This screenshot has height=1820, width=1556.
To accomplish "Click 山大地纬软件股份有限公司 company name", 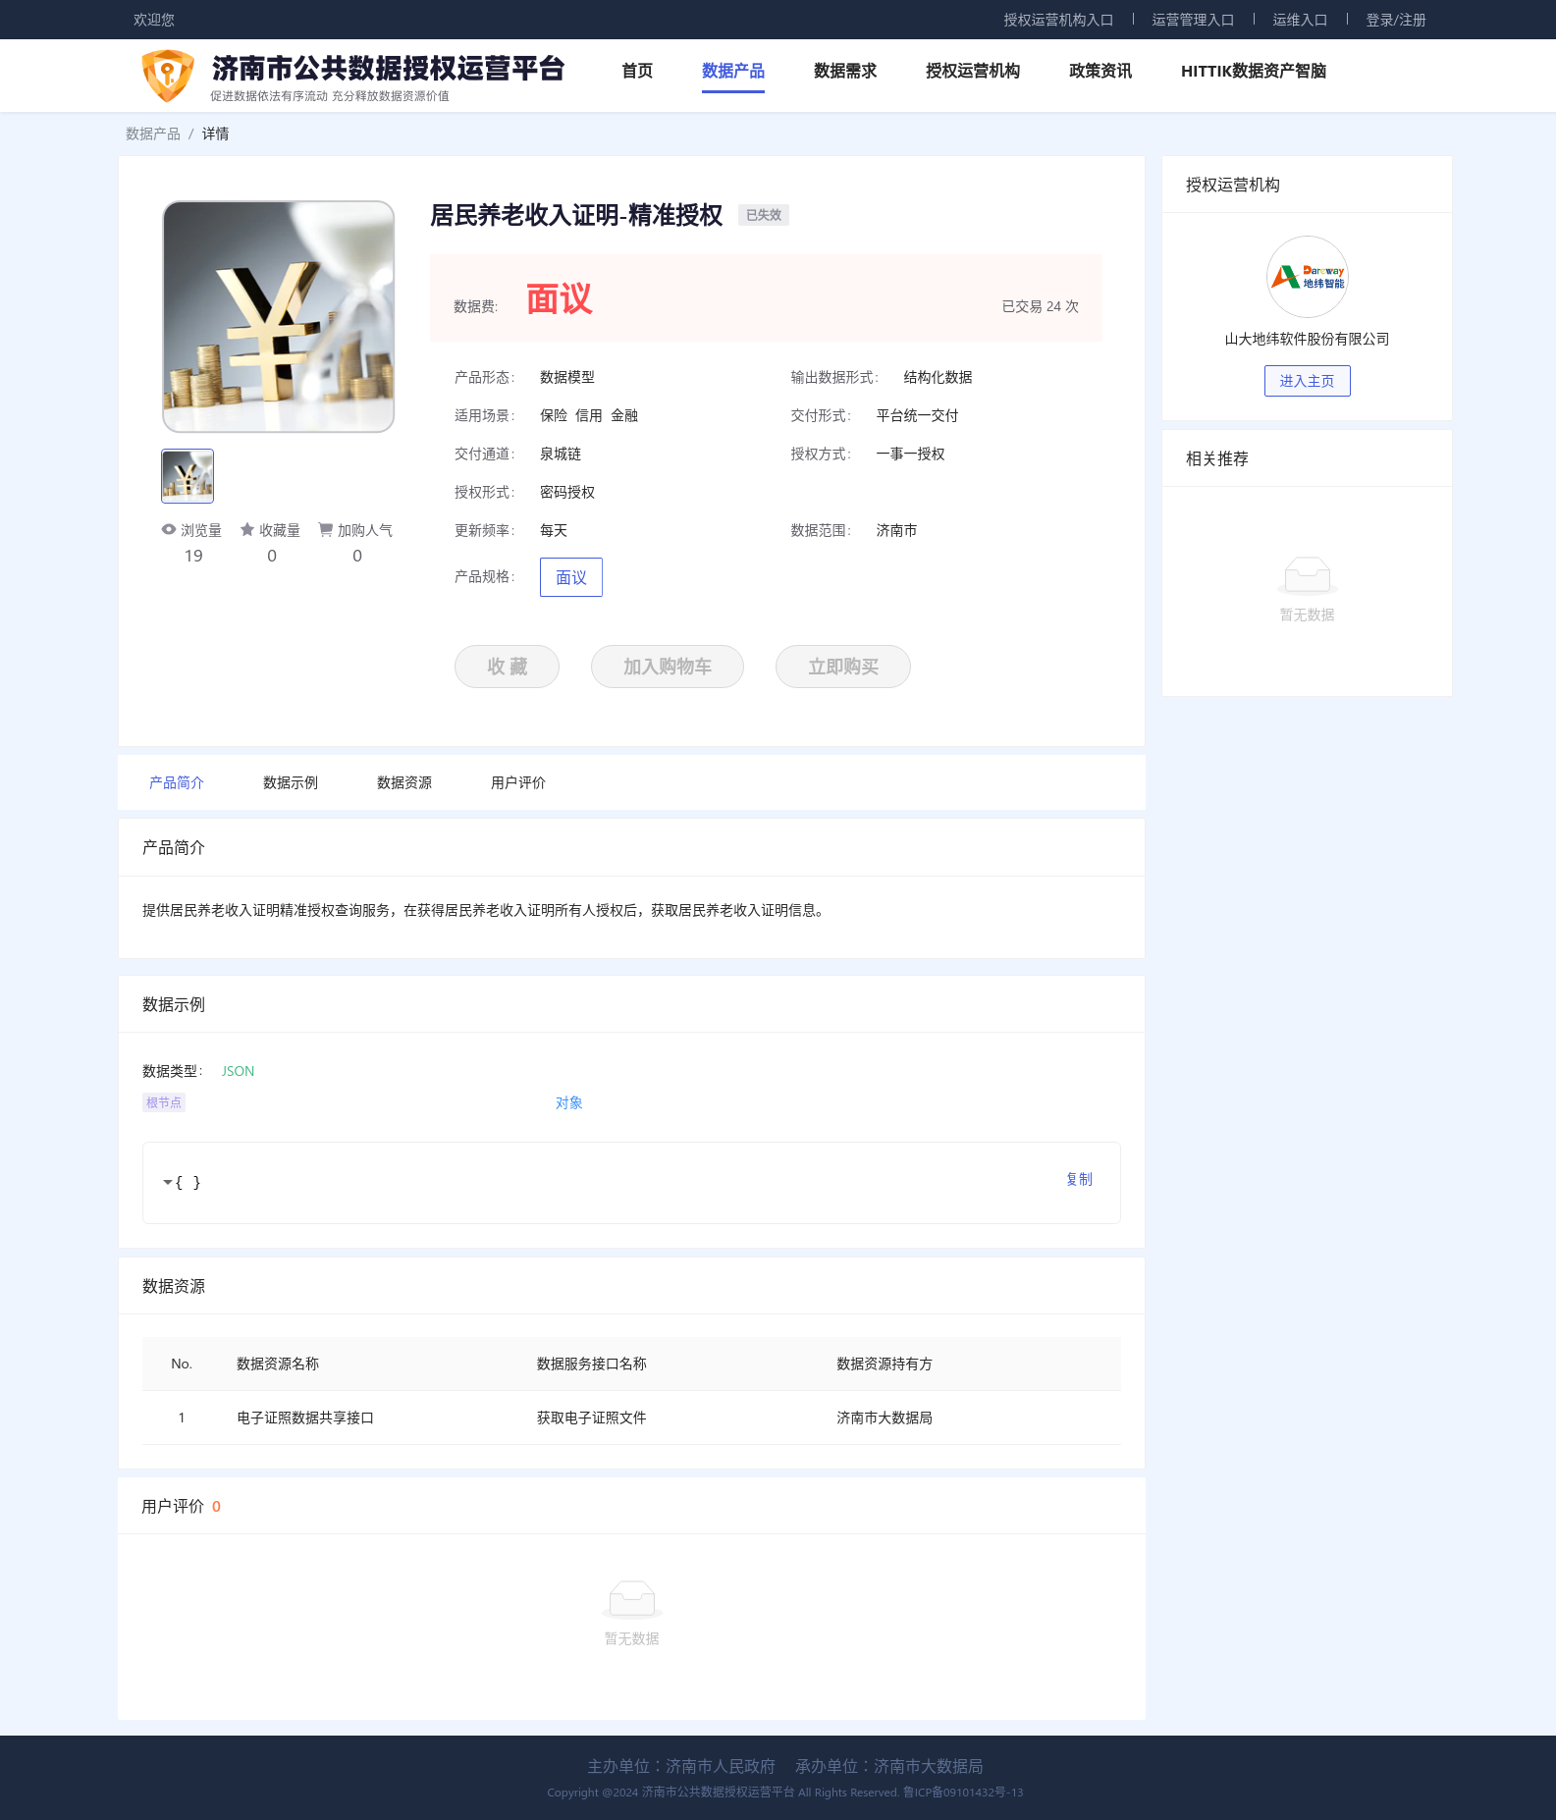I will point(1307,339).
